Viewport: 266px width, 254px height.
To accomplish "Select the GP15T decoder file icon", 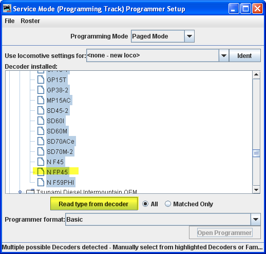I will click(x=41, y=80).
